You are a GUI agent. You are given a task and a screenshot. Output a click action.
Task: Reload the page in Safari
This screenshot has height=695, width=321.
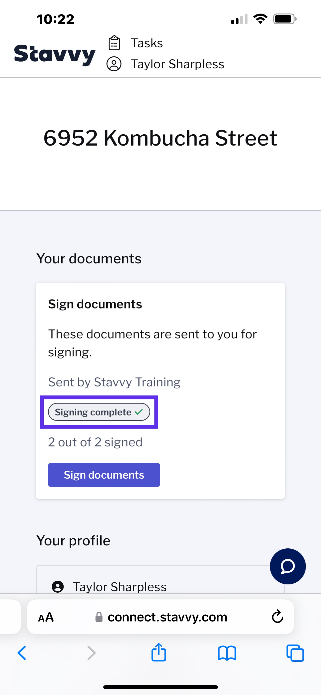click(x=277, y=616)
